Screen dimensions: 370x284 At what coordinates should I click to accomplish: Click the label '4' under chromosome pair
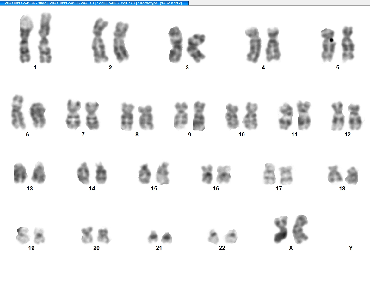(x=263, y=68)
